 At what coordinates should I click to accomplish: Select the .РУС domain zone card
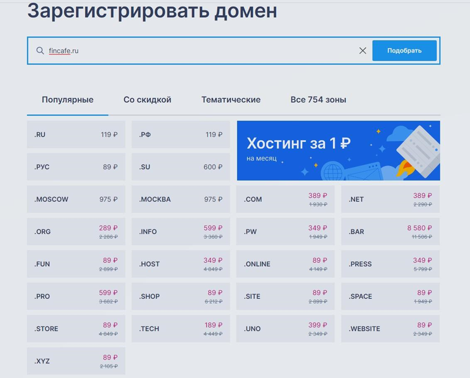[x=76, y=167]
